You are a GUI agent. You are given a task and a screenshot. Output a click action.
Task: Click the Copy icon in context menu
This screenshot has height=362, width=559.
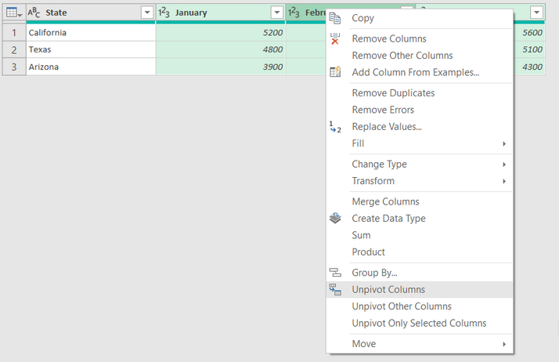click(335, 18)
